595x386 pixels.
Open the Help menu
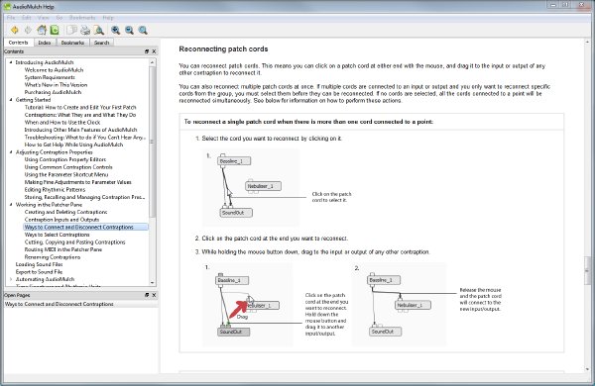point(108,18)
